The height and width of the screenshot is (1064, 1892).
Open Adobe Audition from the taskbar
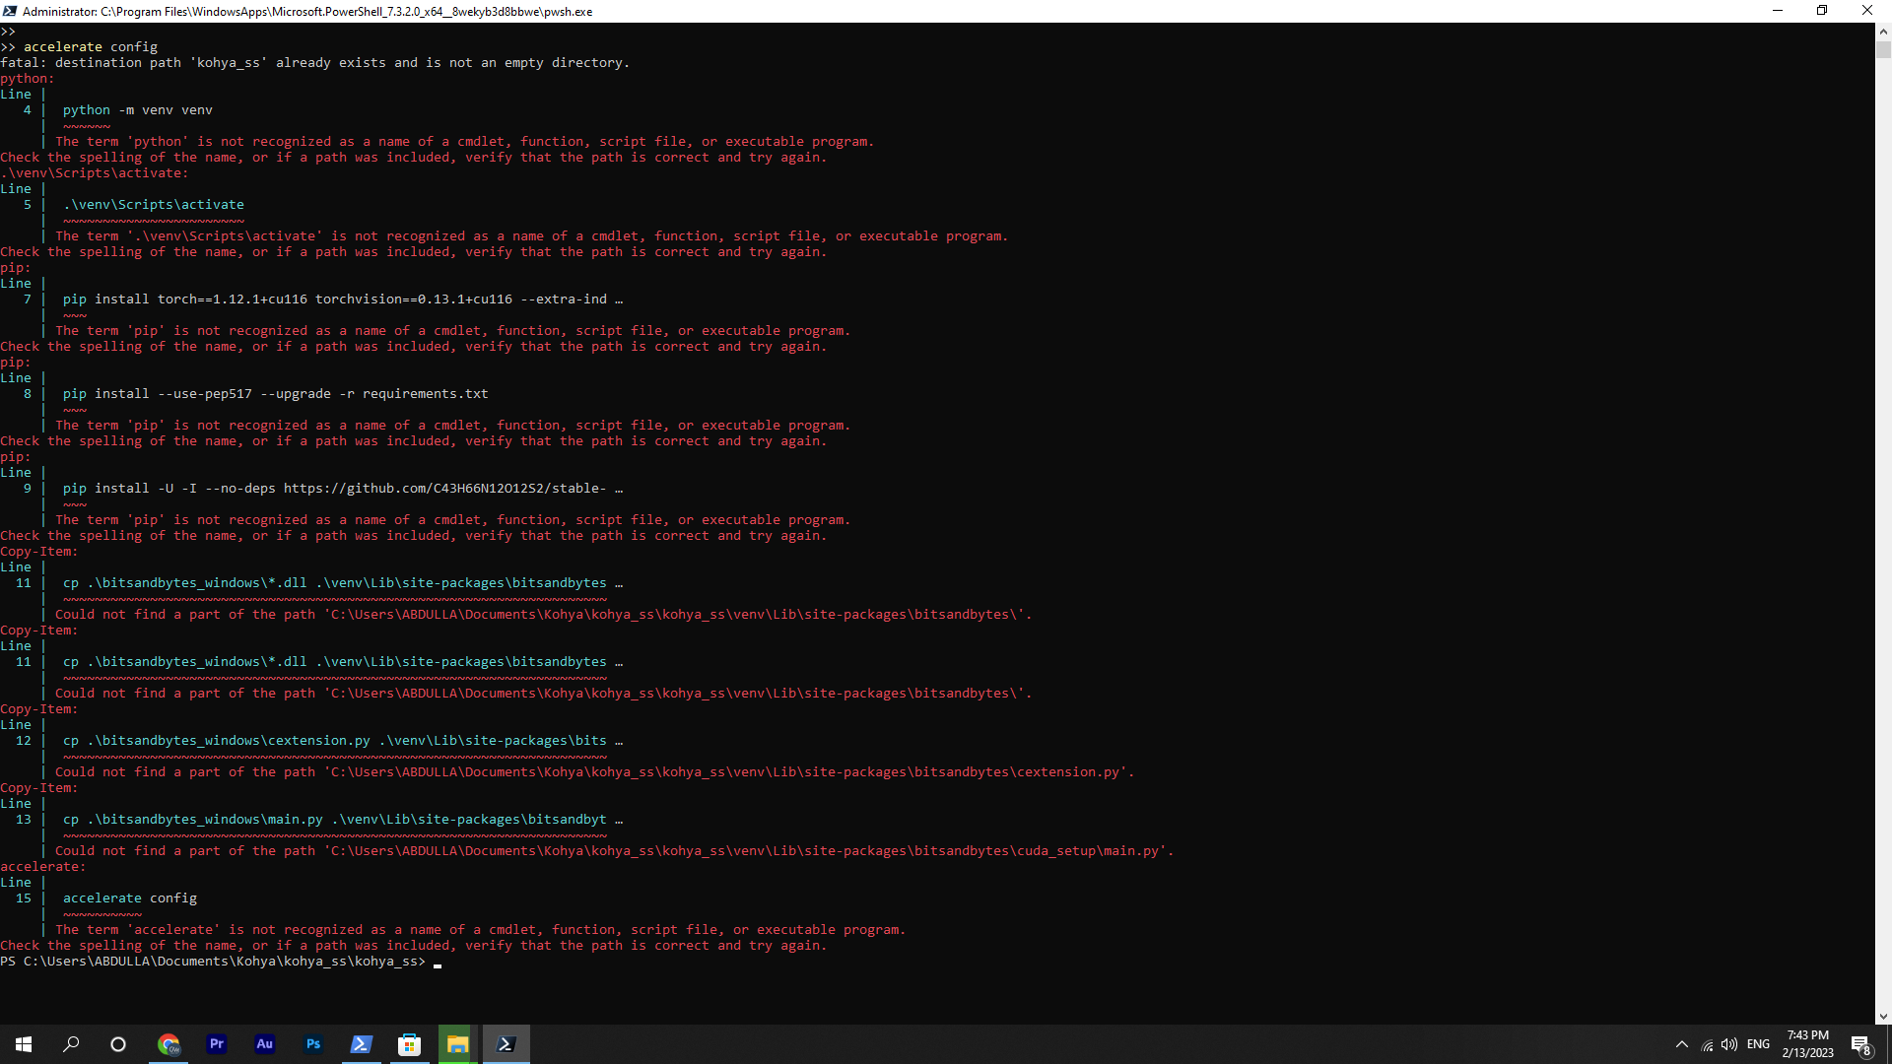point(264,1043)
